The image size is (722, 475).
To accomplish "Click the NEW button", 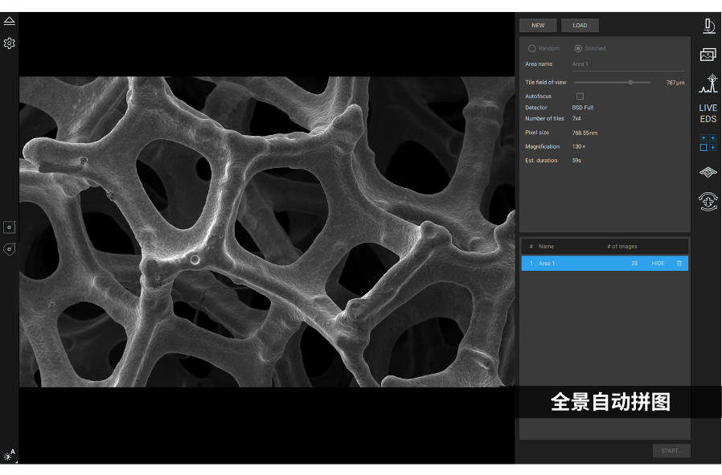I will pos(538,26).
